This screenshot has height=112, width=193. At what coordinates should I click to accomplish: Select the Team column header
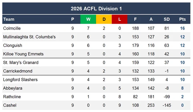pyautogui.click(x=9, y=19)
